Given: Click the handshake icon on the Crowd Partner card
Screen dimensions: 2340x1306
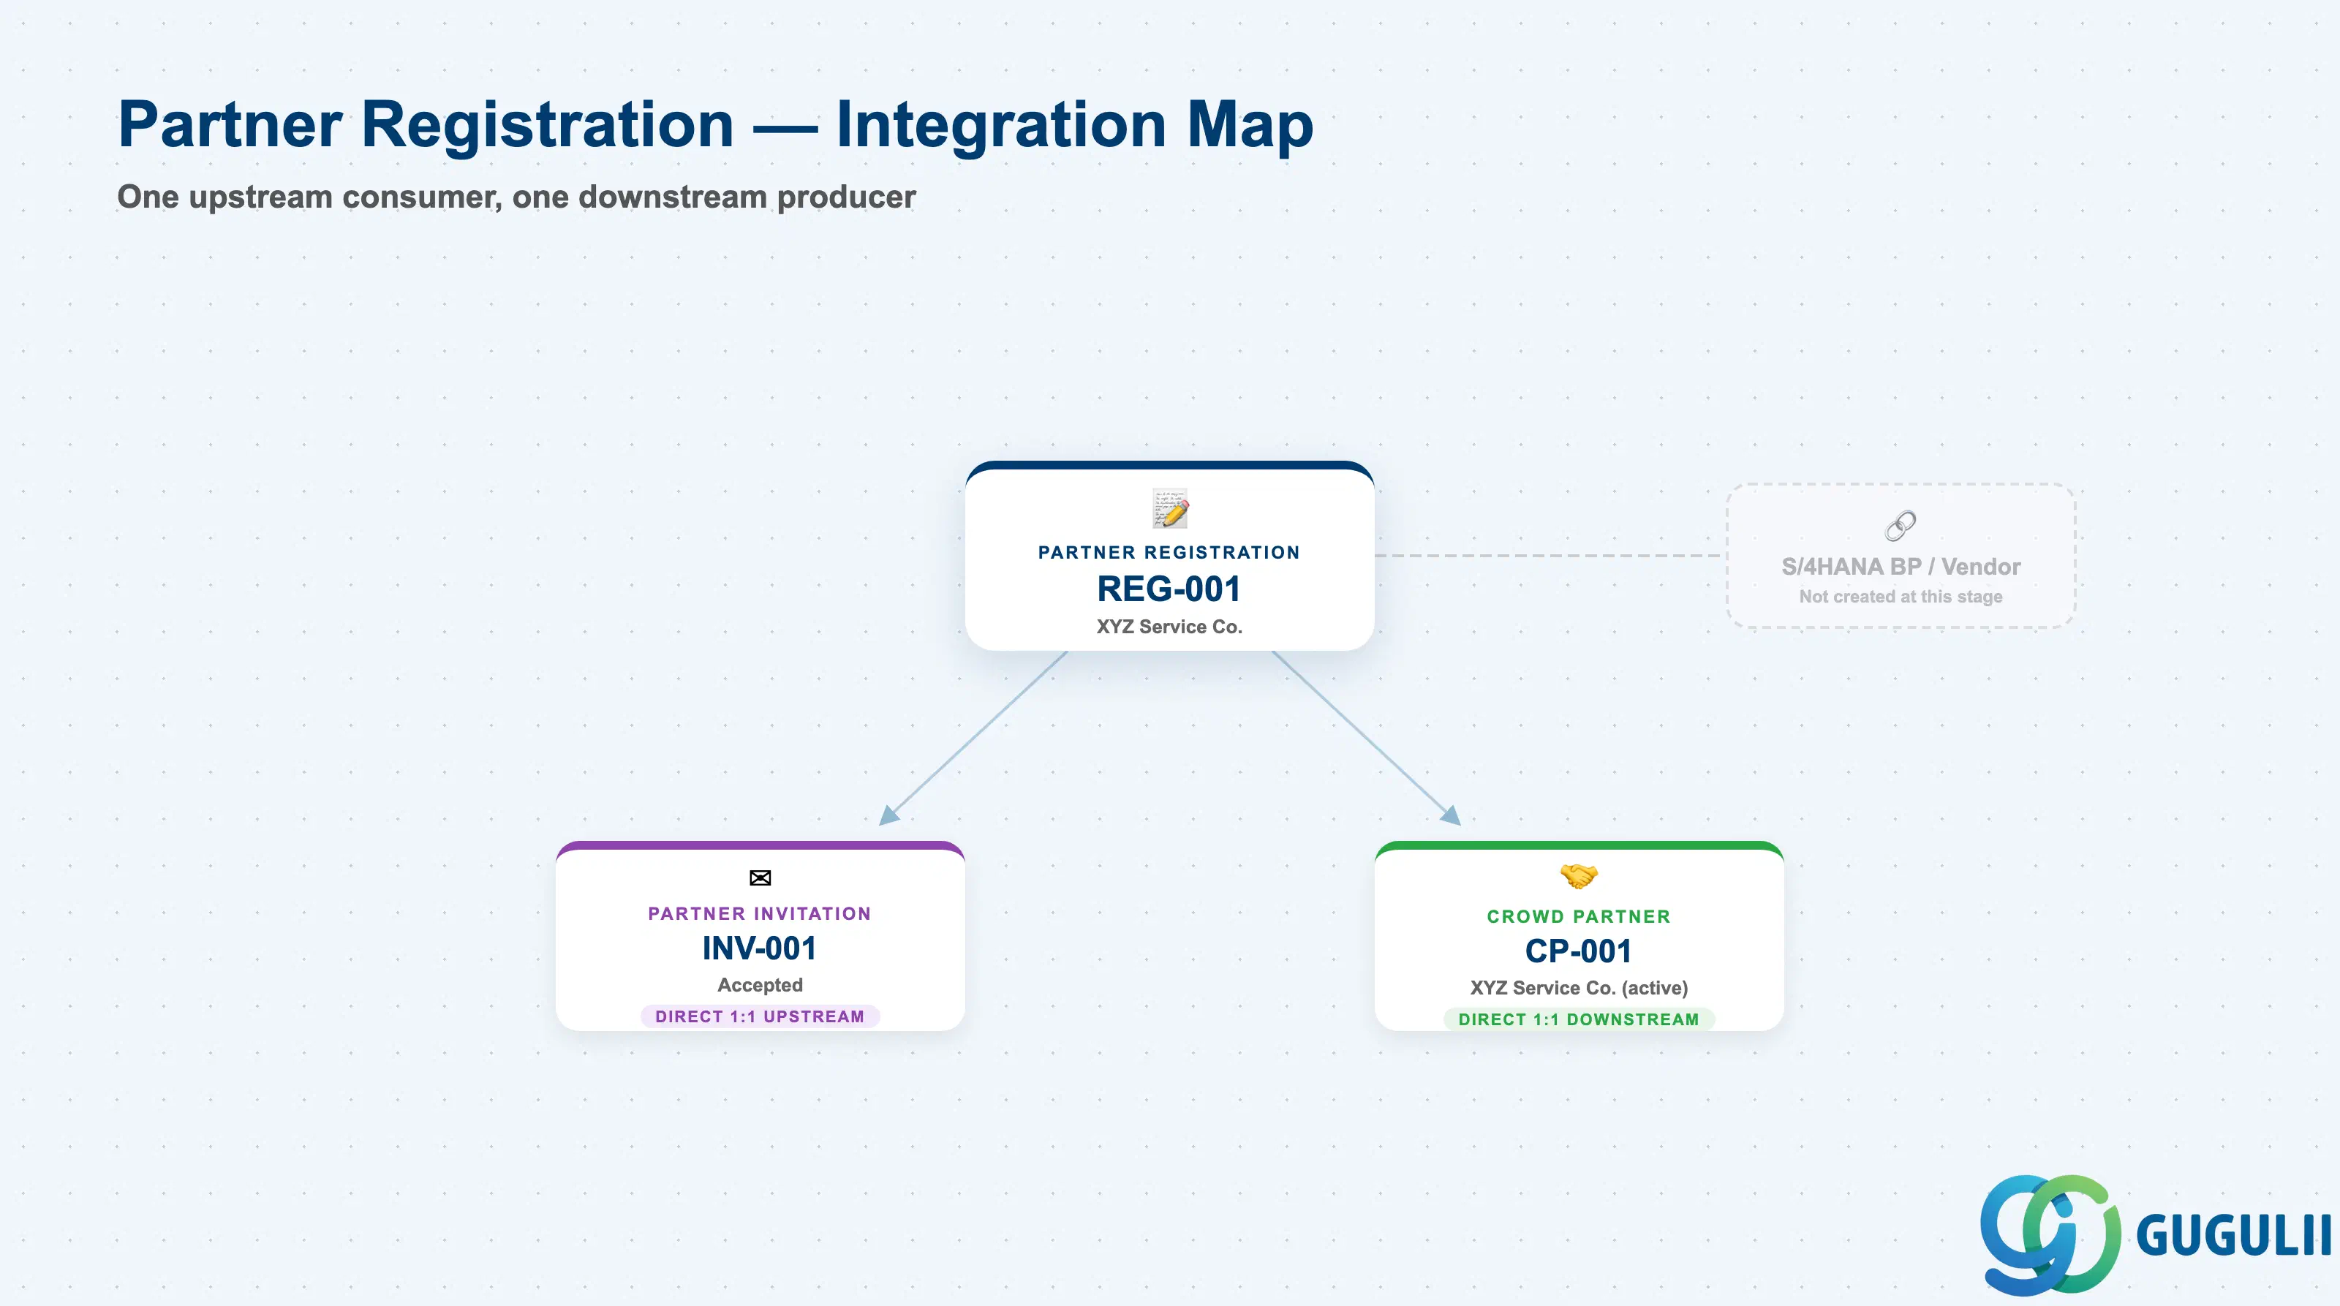Looking at the screenshot, I should pyautogui.click(x=1579, y=877).
